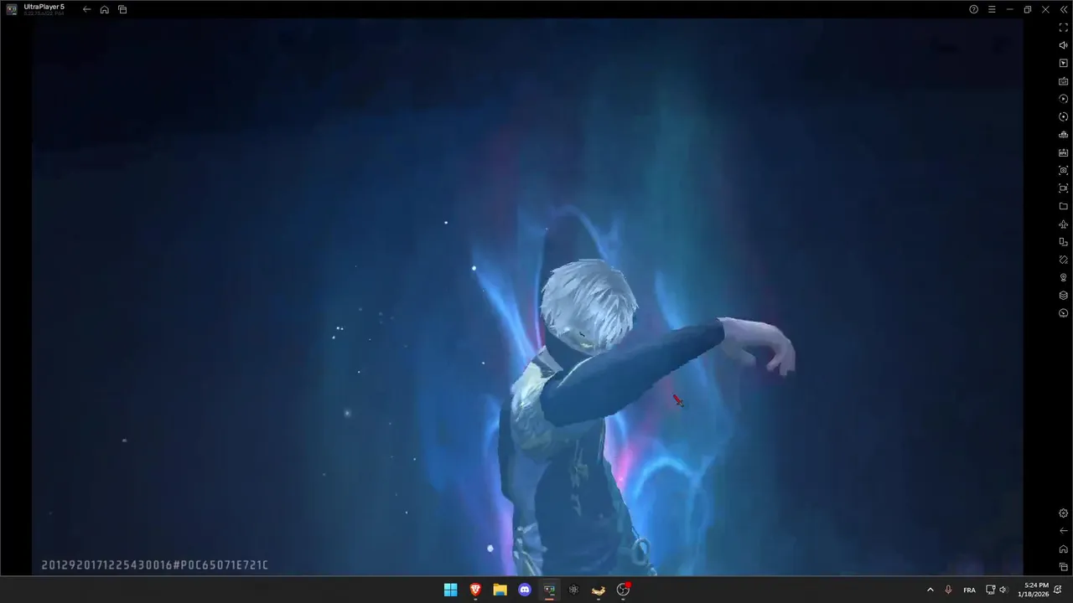1073x603 pixels.
Task: Open File Explorer from taskbar
Action: 500,590
